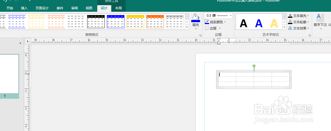
Task: Open the 表格格式 group dialog launcher
Action: 200,35
